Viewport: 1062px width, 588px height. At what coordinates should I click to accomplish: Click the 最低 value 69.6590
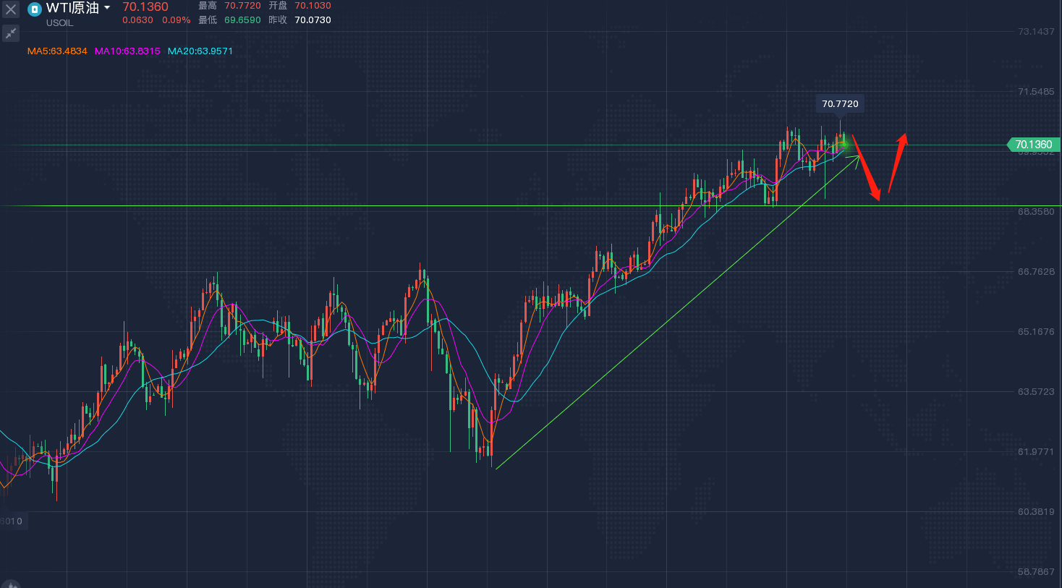(x=242, y=20)
